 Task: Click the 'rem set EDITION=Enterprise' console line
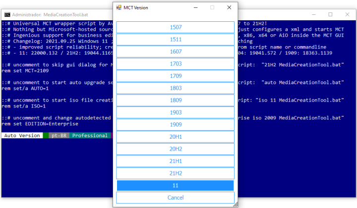click(40, 124)
